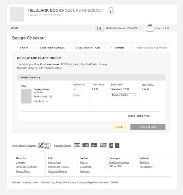Click the Update quantity link
Viewport: 183px width, 195px height.
tap(77, 95)
